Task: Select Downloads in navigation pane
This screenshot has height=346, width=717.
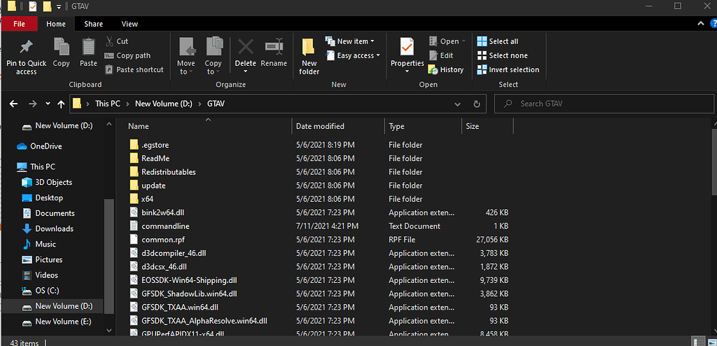Action: click(48, 228)
